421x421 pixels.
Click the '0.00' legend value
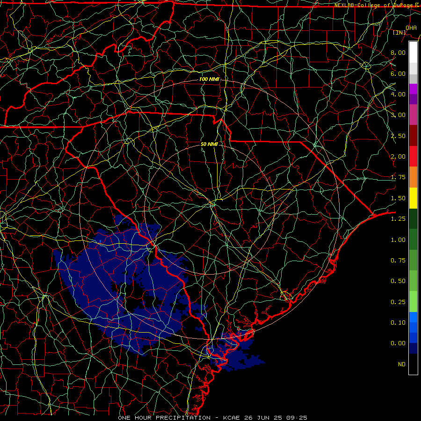coord(398,343)
